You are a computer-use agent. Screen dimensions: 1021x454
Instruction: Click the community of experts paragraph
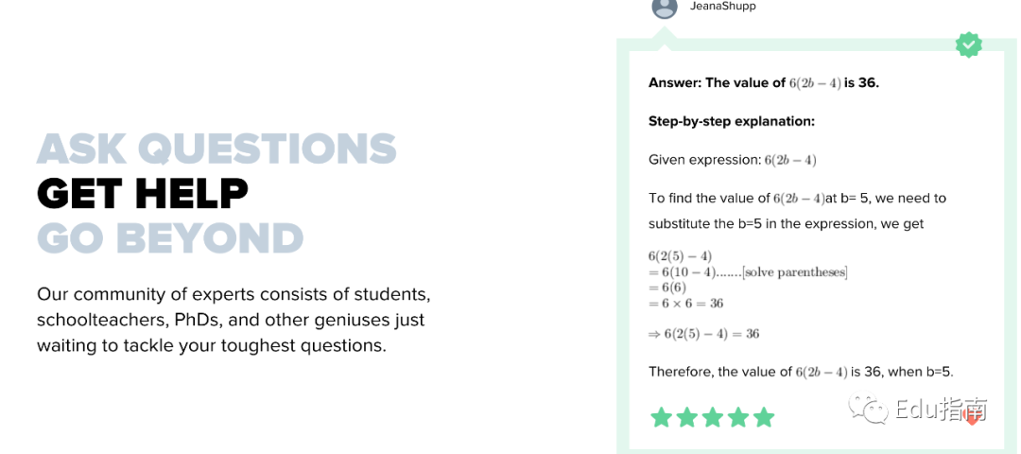tap(234, 320)
